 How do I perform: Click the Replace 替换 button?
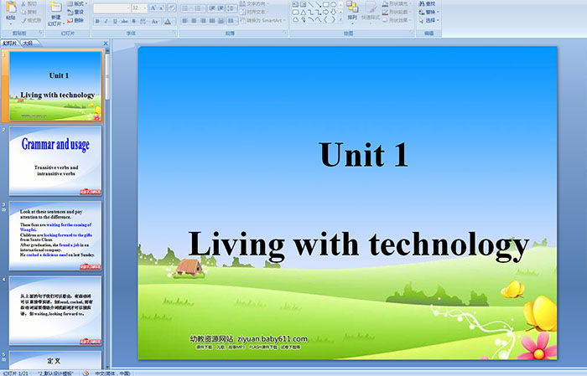point(429,12)
